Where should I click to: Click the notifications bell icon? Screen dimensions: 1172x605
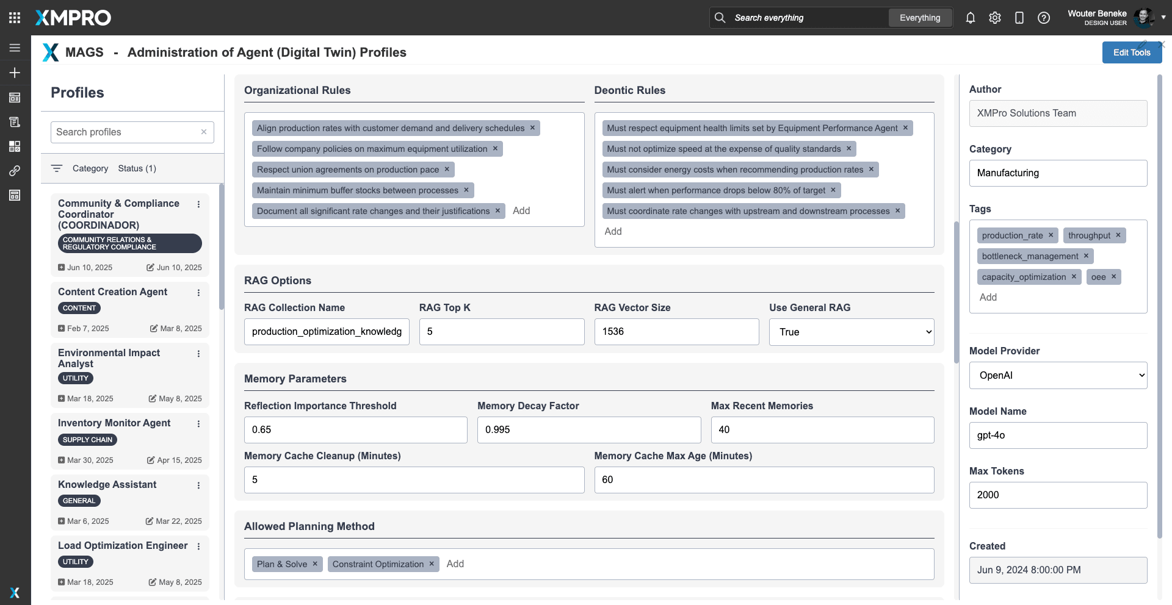point(970,18)
